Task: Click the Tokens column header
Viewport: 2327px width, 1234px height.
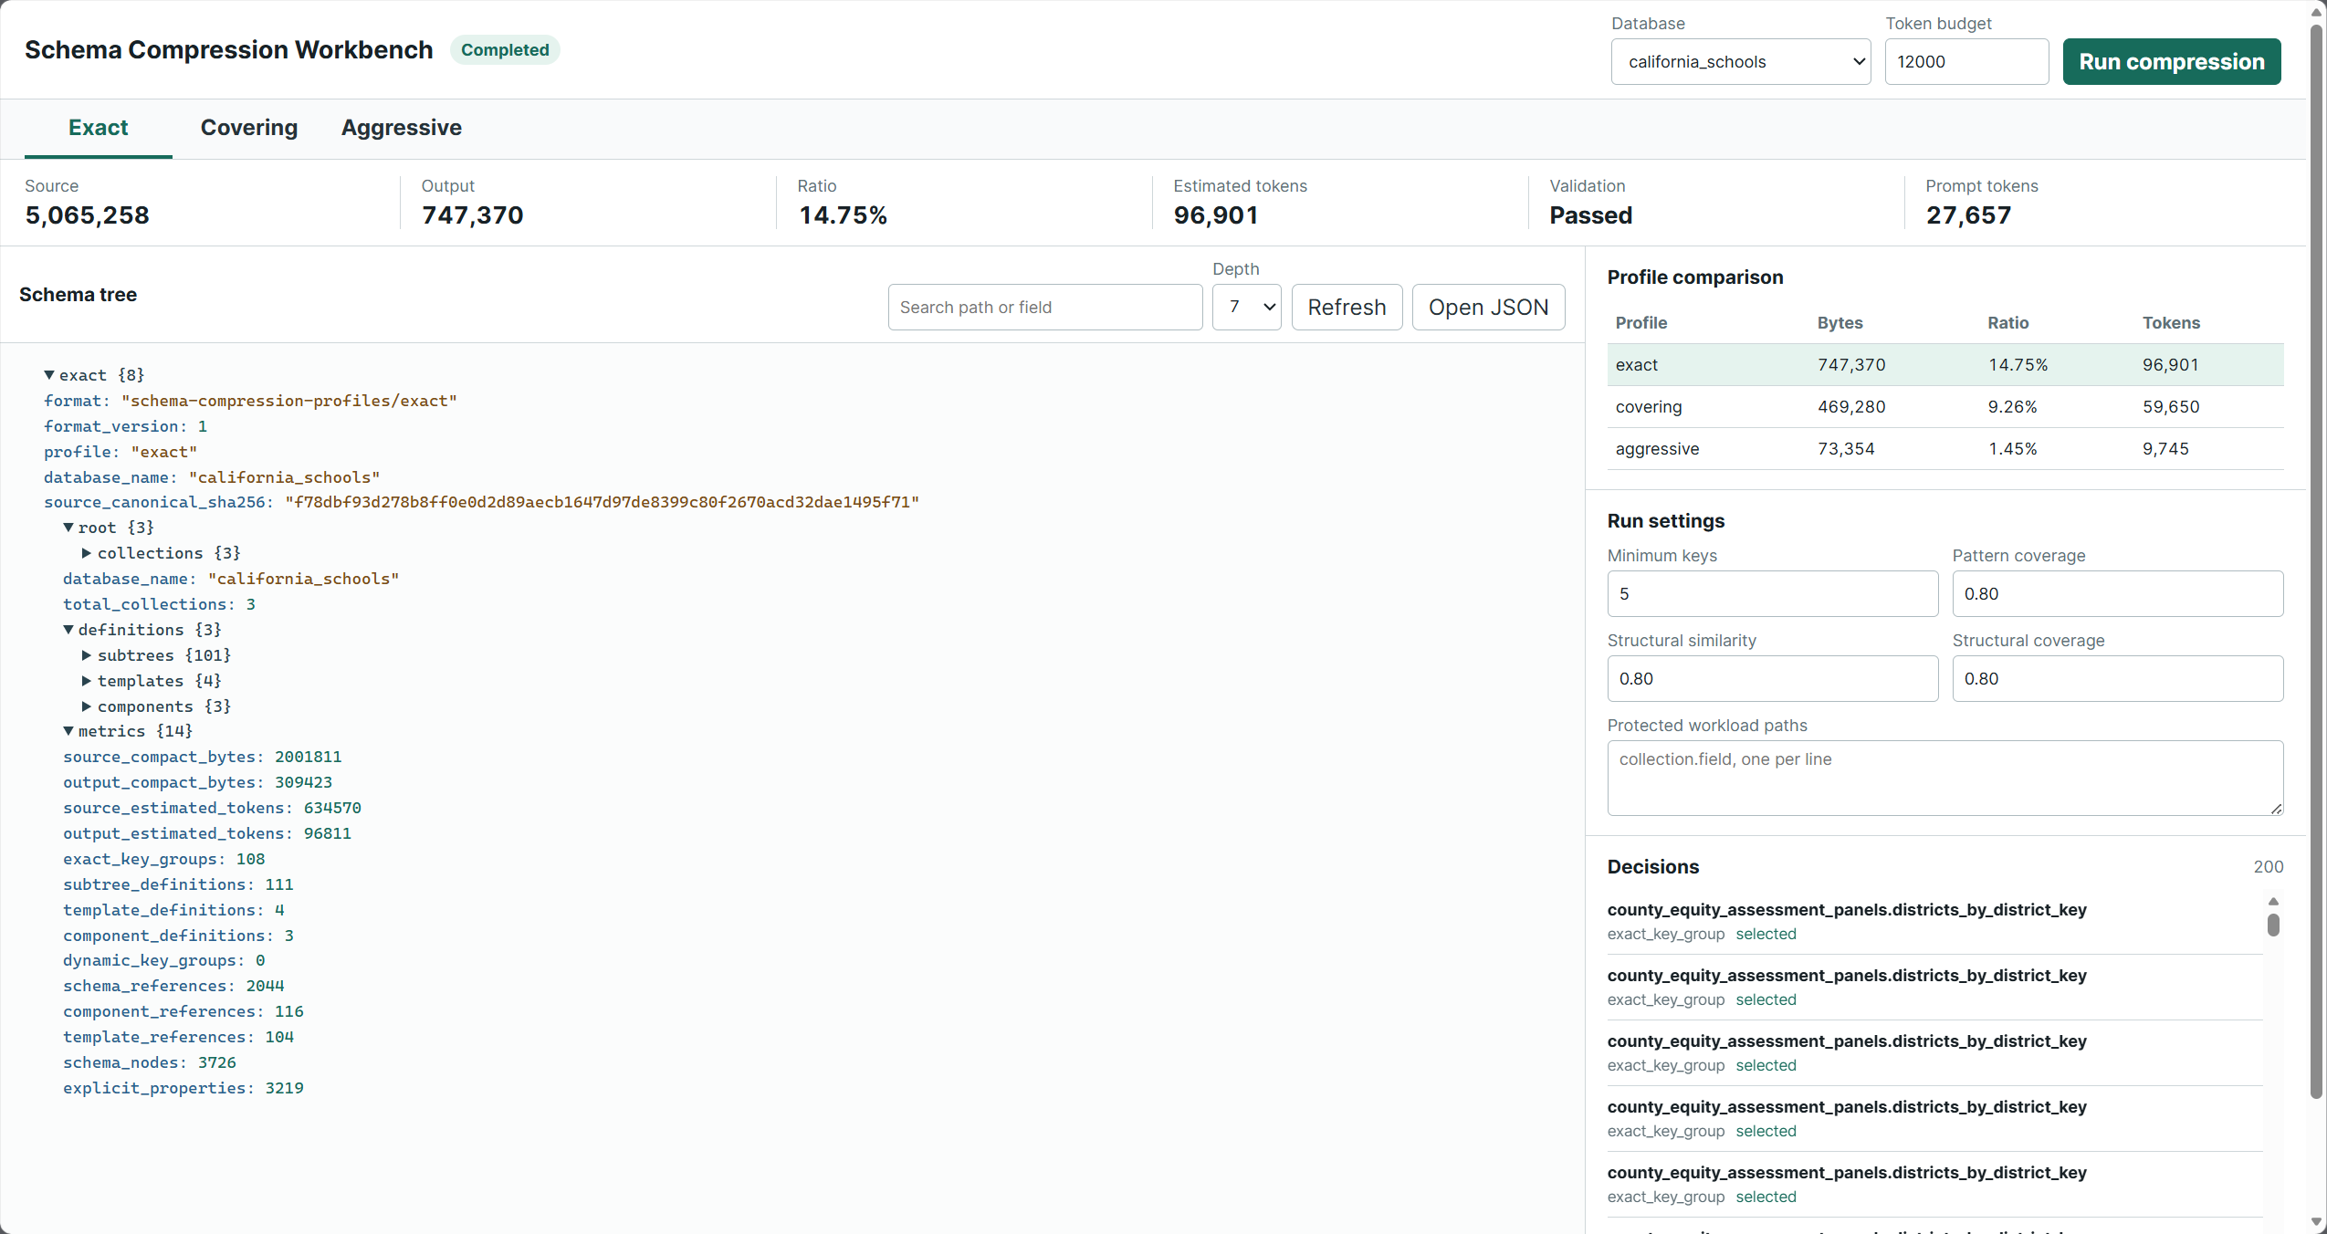Action: click(2171, 323)
